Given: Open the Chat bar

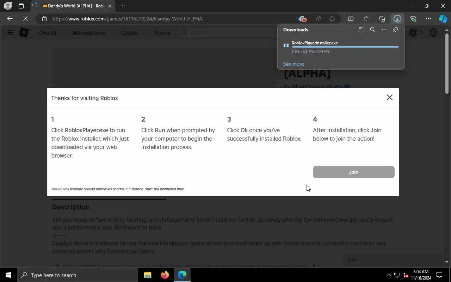Looking at the screenshot, I should click(x=393, y=260).
